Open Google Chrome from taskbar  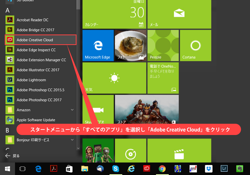[162, 169]
